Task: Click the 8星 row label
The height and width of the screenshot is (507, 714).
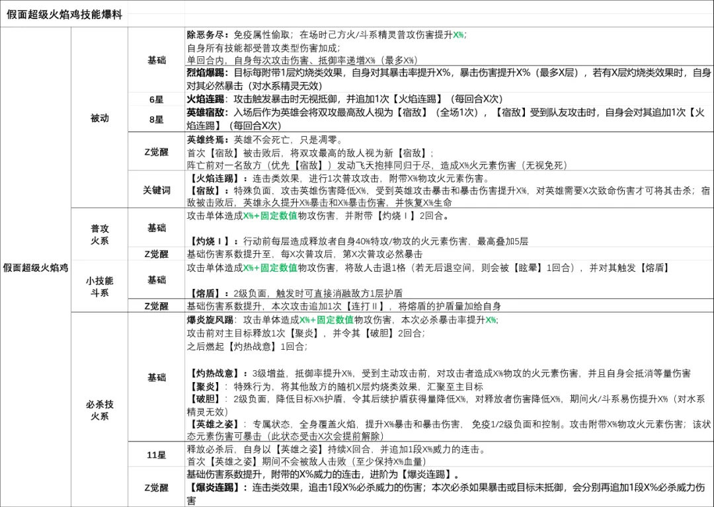Action: pyautogui.click(x=157, y=119)
